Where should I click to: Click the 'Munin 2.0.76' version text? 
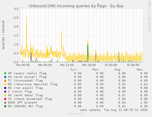[x=76, y=114]
